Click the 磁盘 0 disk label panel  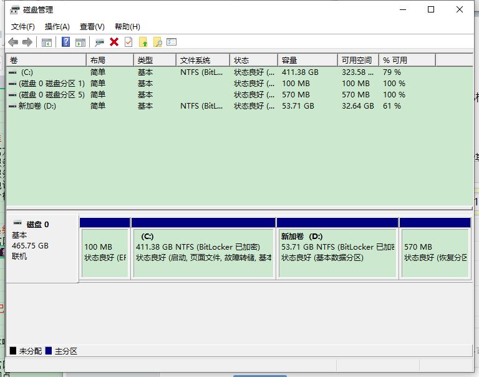(42, 247)
